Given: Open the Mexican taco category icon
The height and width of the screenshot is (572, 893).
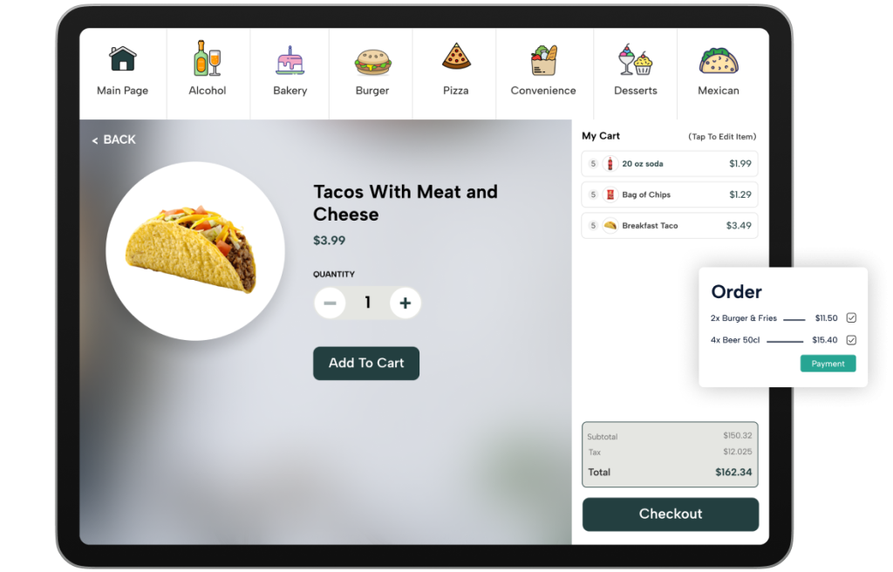Looking at the screenshot, I should pos(719,60).
